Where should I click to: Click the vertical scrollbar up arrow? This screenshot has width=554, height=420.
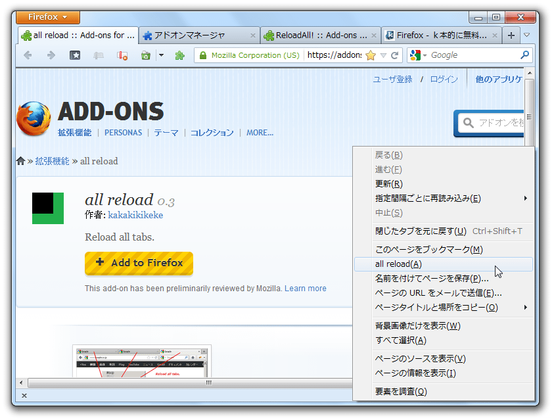click(x=529, y=73)
